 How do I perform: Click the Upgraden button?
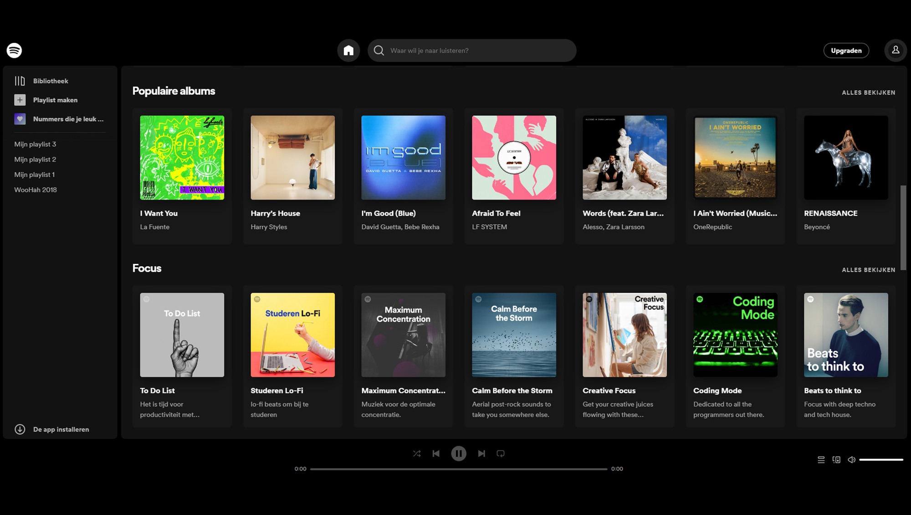point(846,50)
